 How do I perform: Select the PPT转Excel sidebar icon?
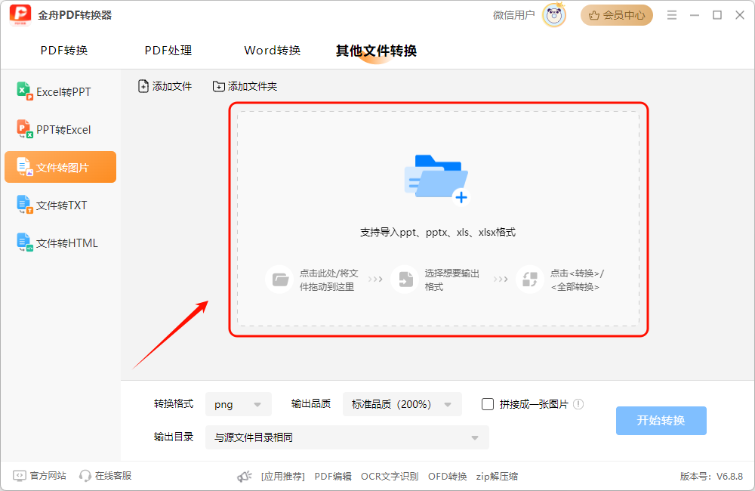tap(25, 129)
